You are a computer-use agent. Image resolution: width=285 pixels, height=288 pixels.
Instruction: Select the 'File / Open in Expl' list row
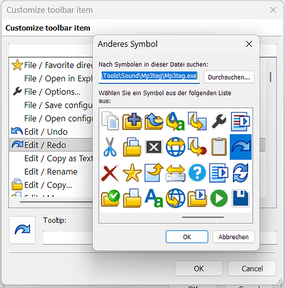tap(51, 78)
